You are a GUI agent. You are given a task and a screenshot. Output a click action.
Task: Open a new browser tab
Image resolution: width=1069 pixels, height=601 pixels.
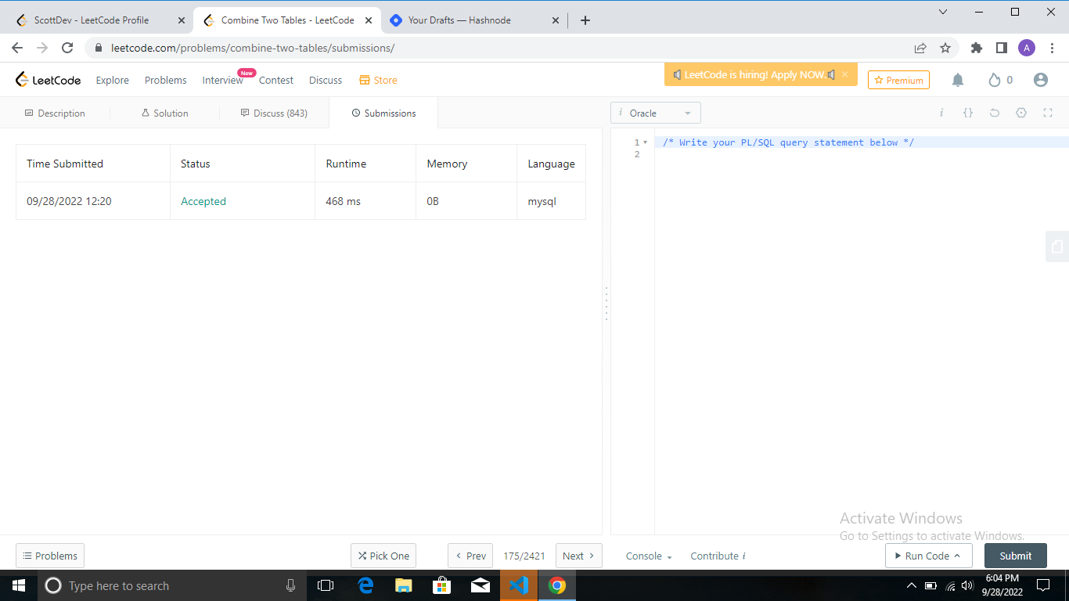point(585,20)
